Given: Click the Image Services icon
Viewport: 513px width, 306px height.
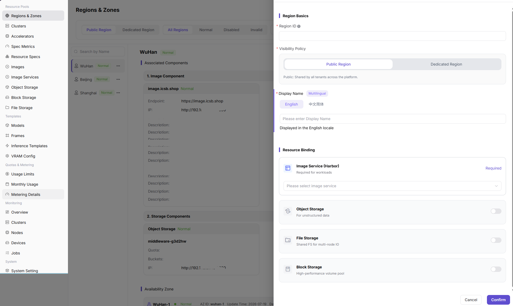Looking at the screenshot, I should pyautogui.click(x=7, y=77).
